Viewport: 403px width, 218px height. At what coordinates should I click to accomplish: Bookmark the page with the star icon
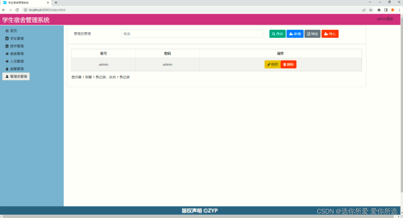click(x=371, y=10)
